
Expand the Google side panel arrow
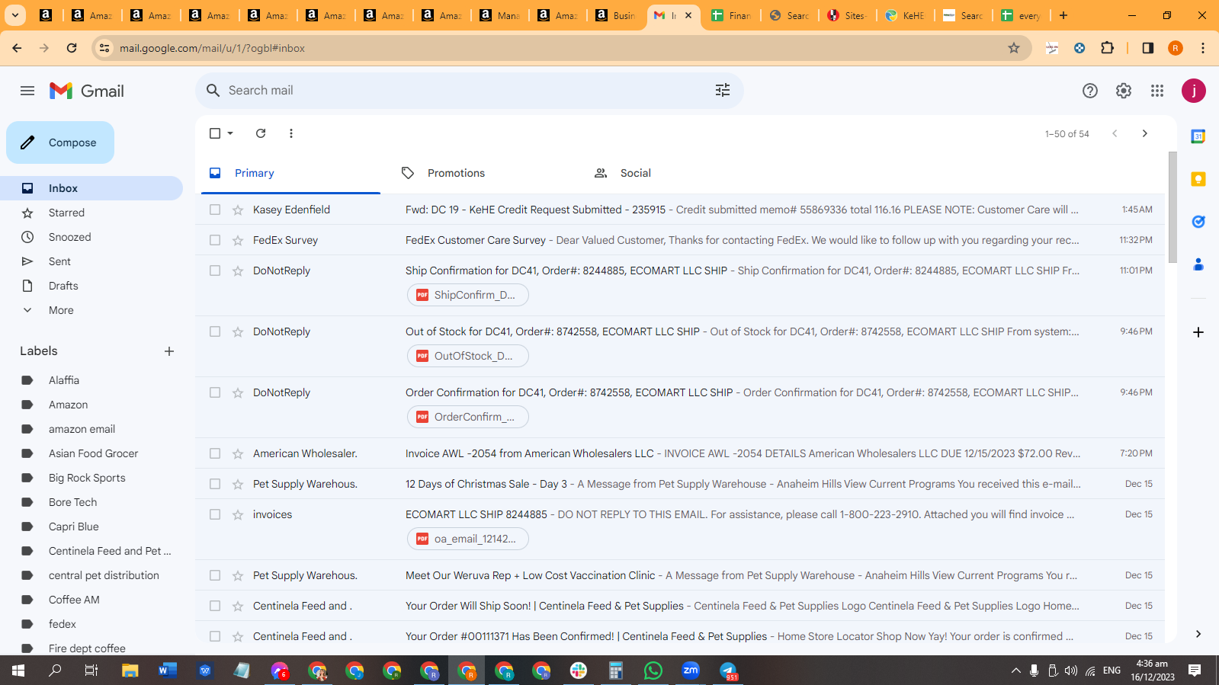[x=1198, y=634]
